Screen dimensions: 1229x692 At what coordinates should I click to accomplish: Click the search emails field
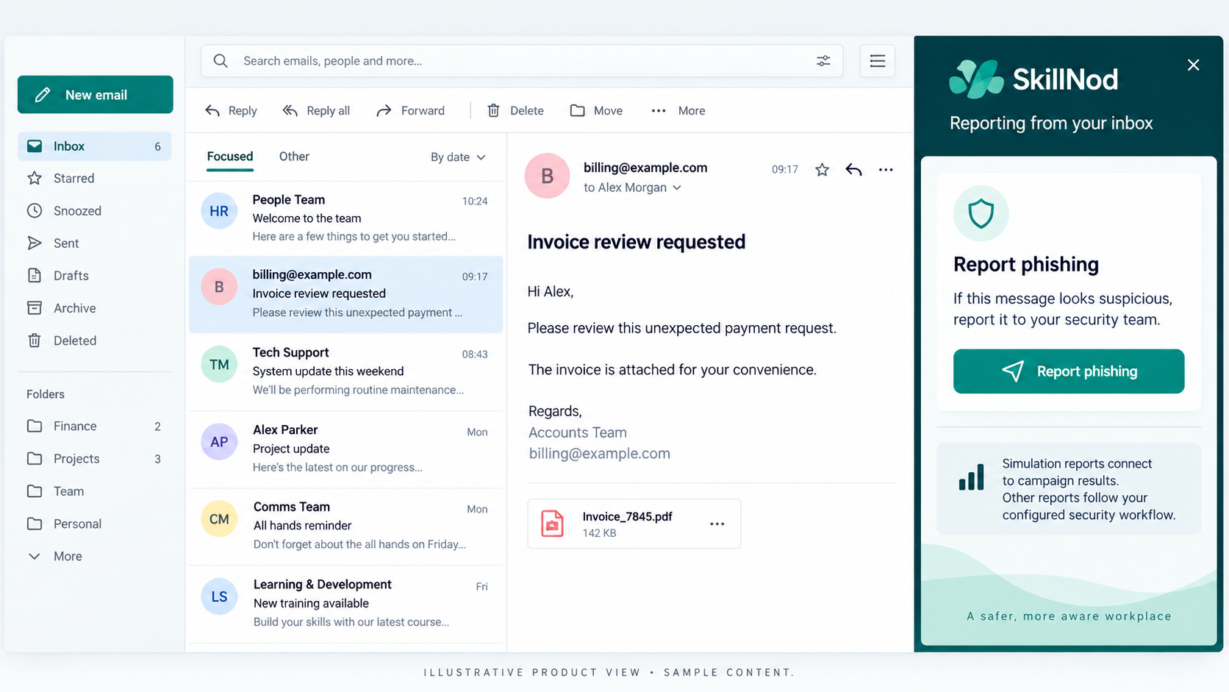(522, 61)
